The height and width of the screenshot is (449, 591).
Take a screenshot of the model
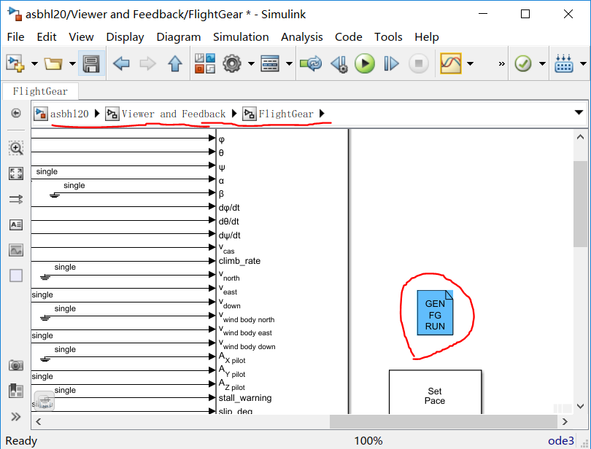point(17,365)
